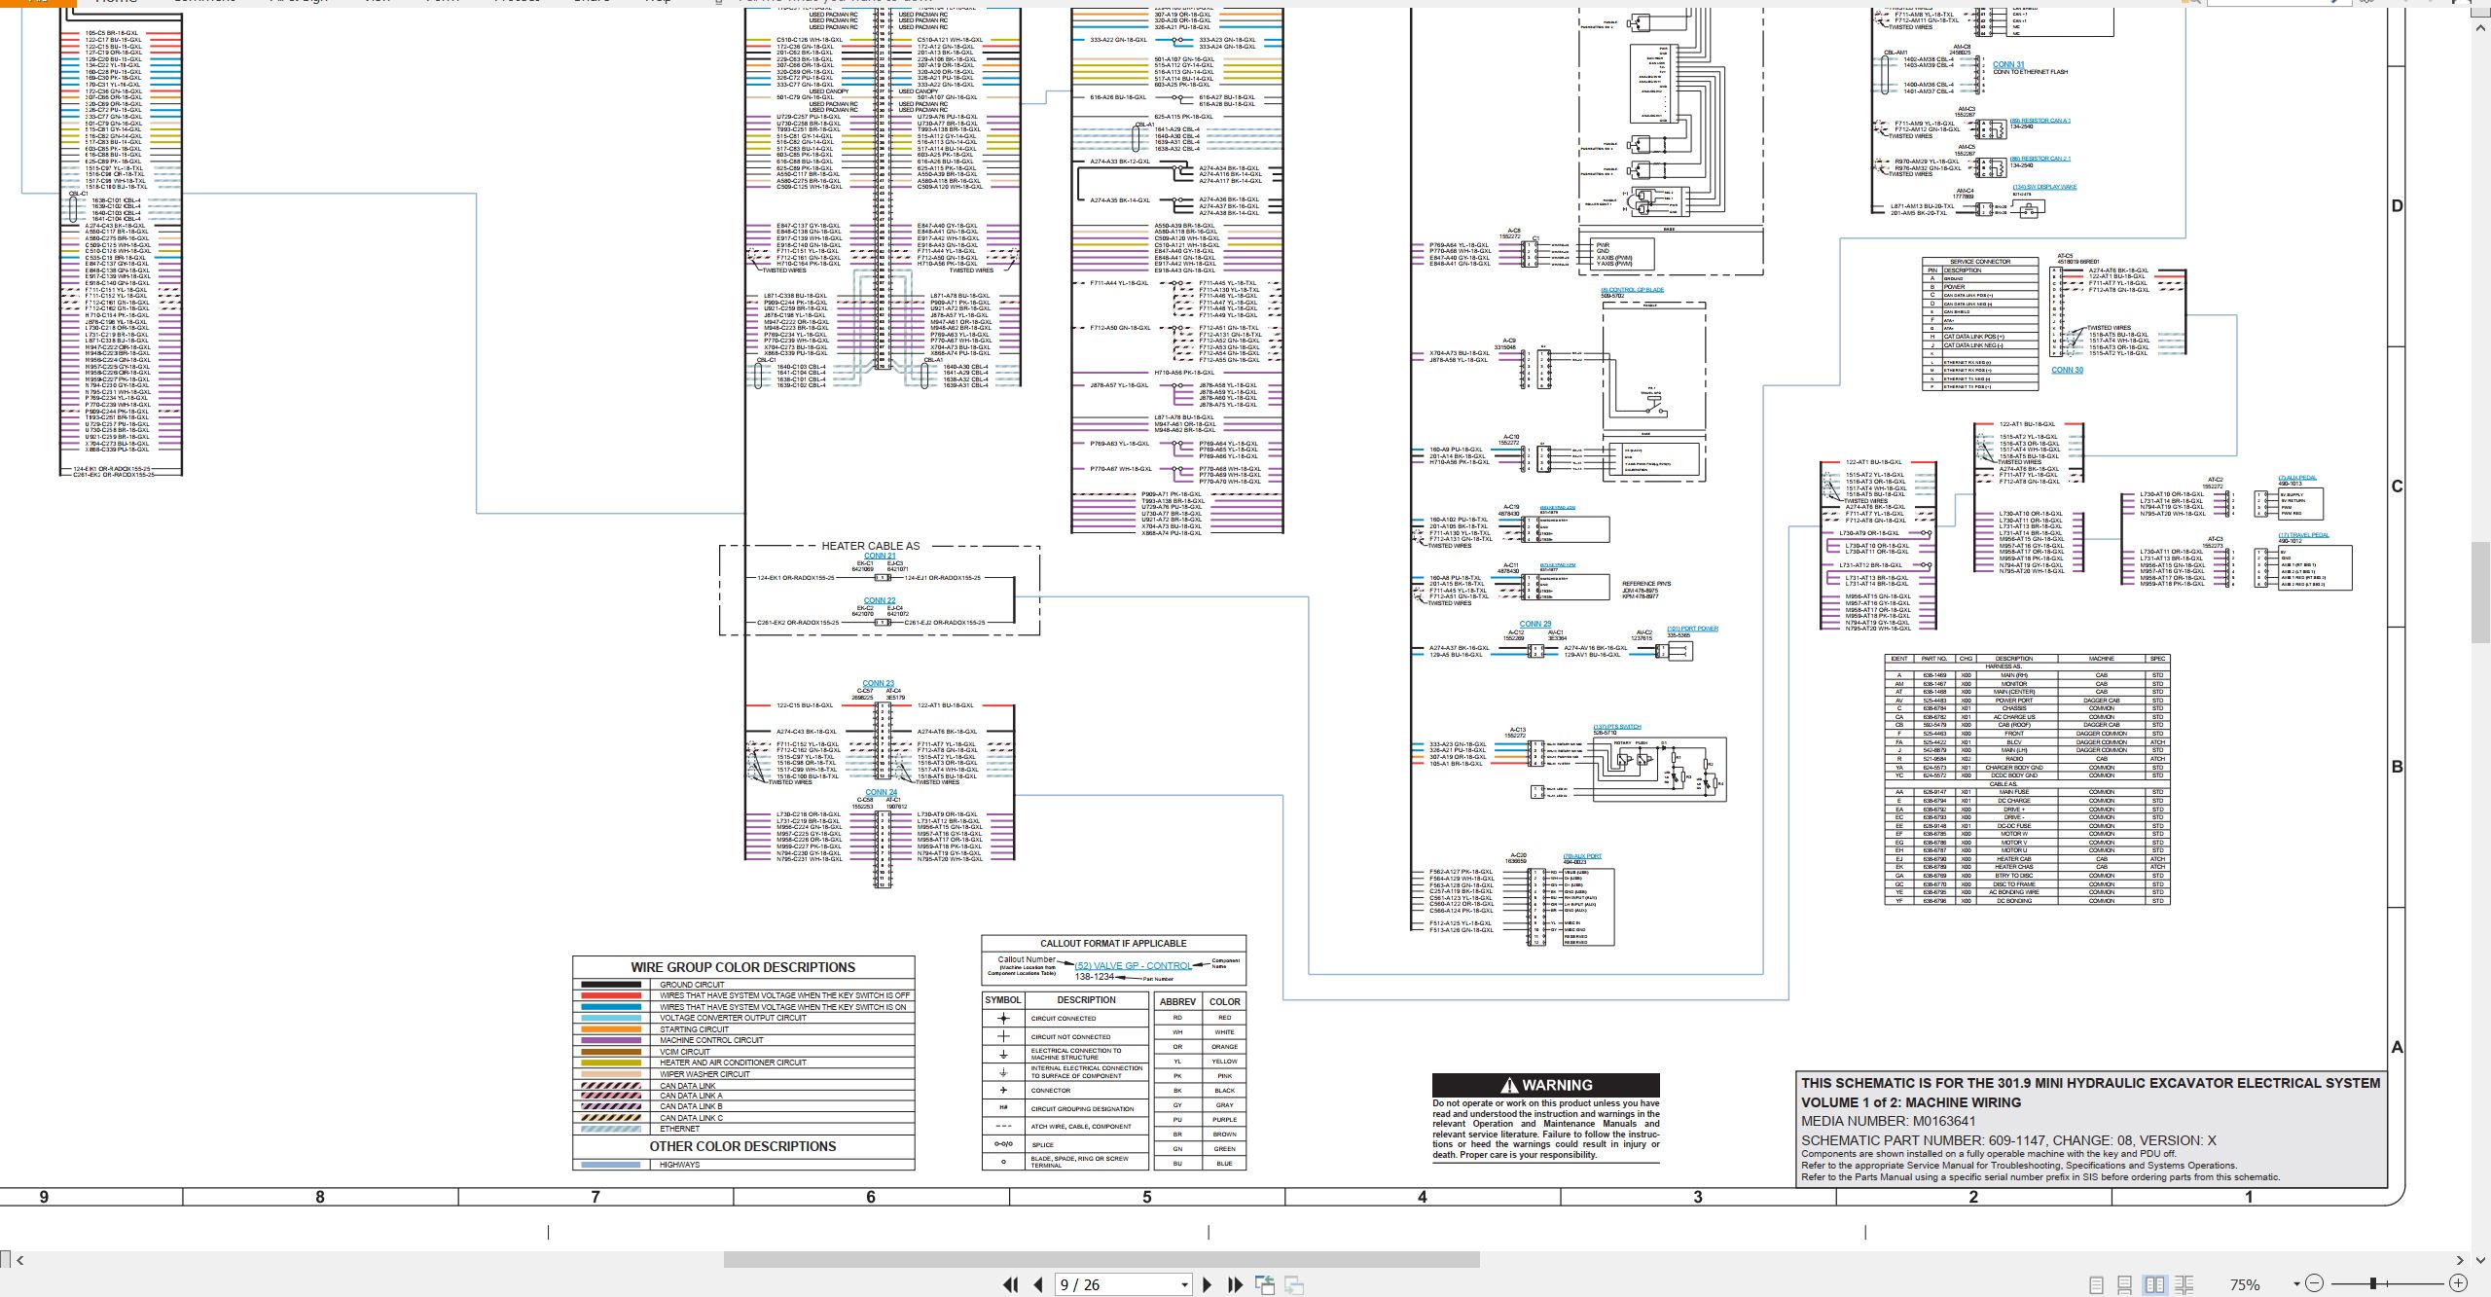2491x1297 pixels.
Task: Click the SERVICE CONNECTOR table title
Action: [x=1980, y=262]
